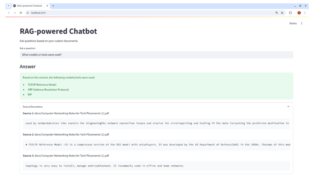309x176 pixels.
Task: Reload the localhost page
Action: pyautogui.click(x=21, y=13)
